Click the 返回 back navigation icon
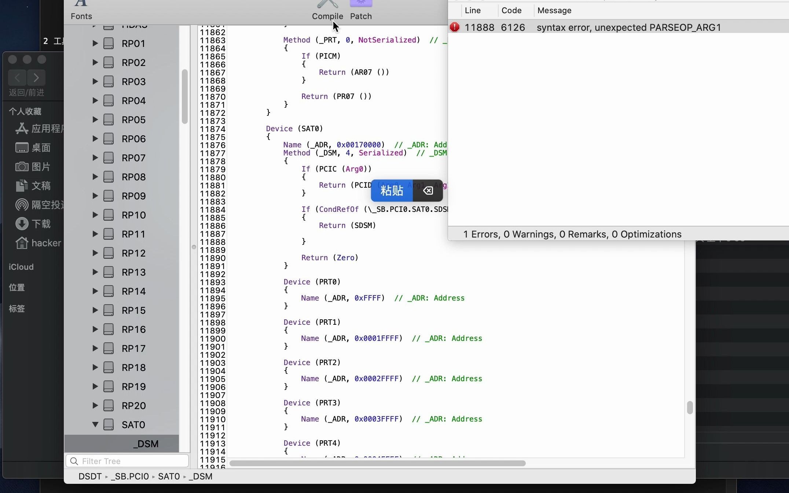This screenshot has width=789, height=493. click(x=16, y=78)
